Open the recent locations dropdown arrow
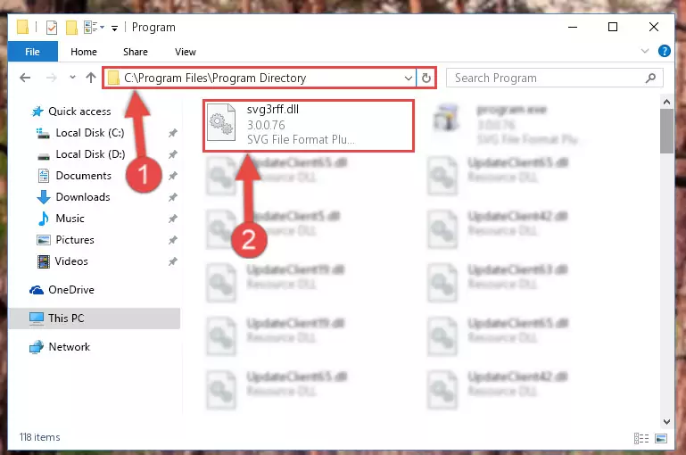Image resolution: width=686 pixels, height=455 pixels. (72, 78)
